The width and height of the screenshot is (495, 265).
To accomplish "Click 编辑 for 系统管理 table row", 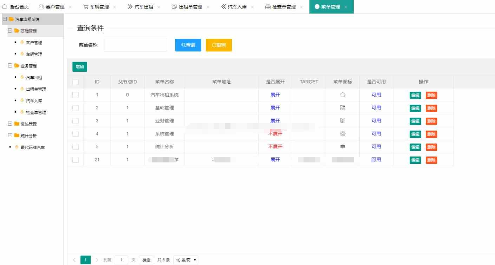I will (415, 134).
